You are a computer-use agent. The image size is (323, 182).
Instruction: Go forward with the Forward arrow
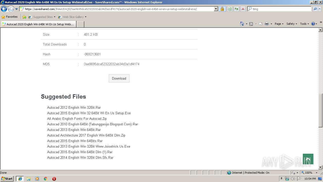pyautogui.click(x=11, y=9)
